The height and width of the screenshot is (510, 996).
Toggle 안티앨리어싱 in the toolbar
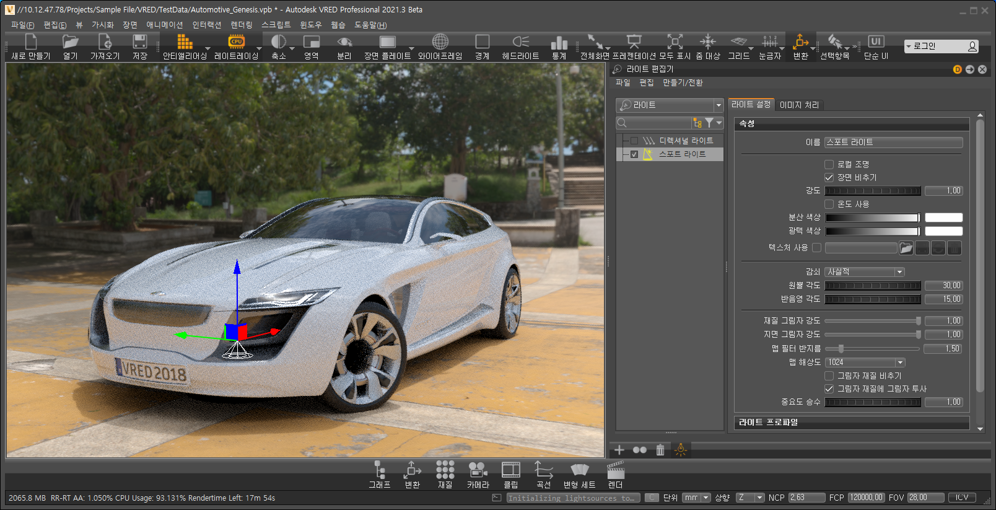click(185, 42)
